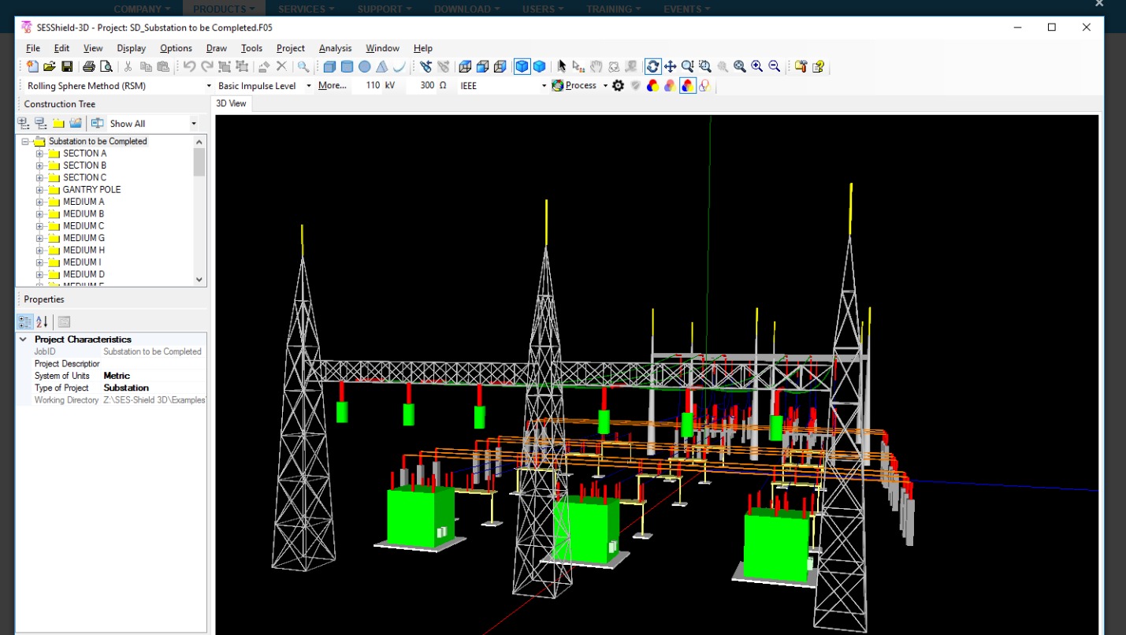Open the Rolling Sphere Method dropdown

click(x=209, y=86)
